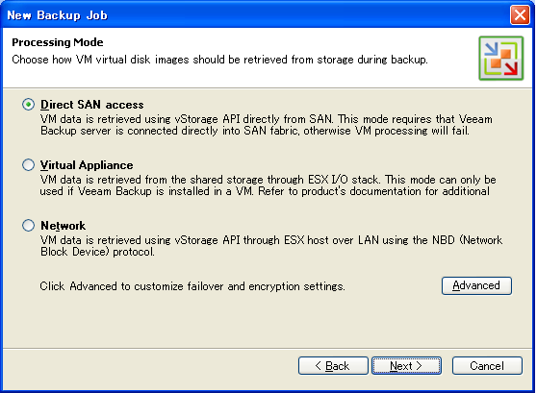537x393 pixels.
Task: Click the ESX I/O stack description paragraph
Action: coord(268,185)
